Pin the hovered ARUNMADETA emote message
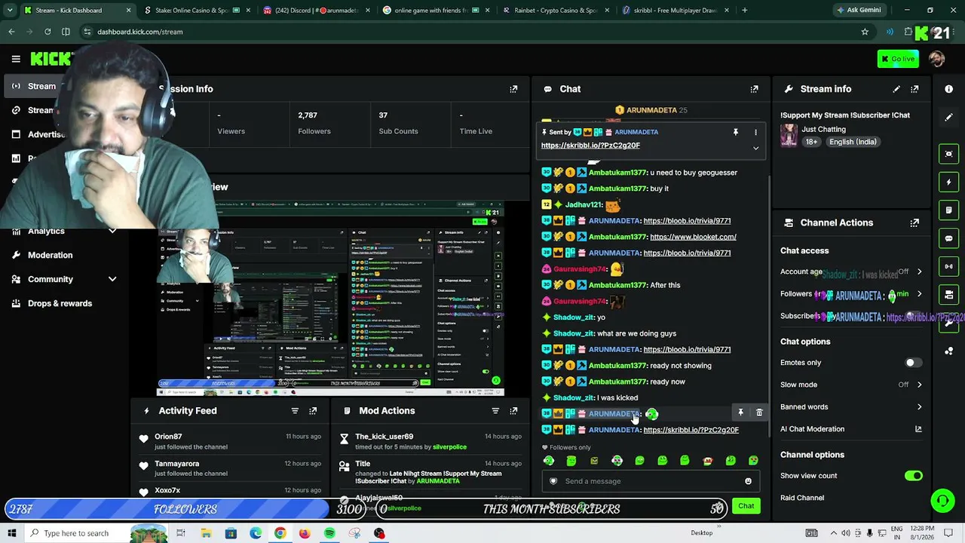The height and width of the screenshot is (543, 965). [740, 413]
